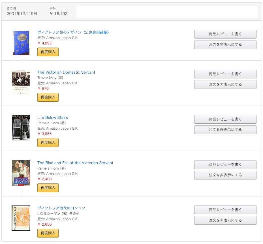Open the ヴィクトリア朝のデザイン〈2 家庭用品編〉 title link
This screenshot has height=244, width=263.
coord(73,32)
